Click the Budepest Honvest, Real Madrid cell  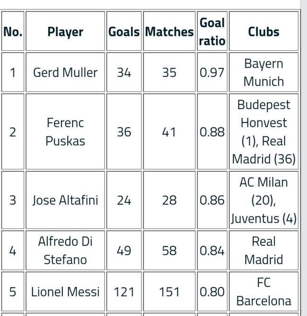coord(263,132)
